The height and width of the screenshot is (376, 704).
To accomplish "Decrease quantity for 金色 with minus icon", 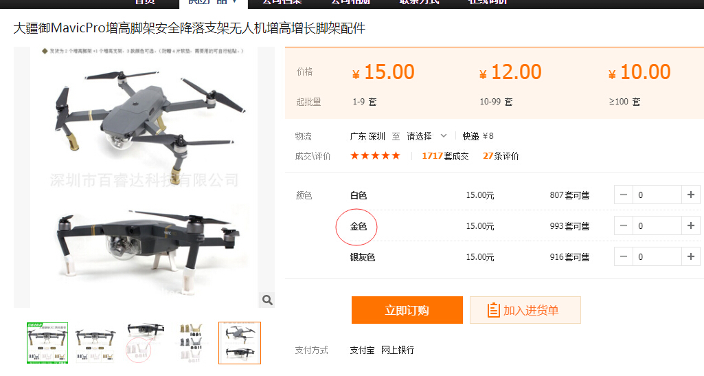I will [x=624, y=225].
